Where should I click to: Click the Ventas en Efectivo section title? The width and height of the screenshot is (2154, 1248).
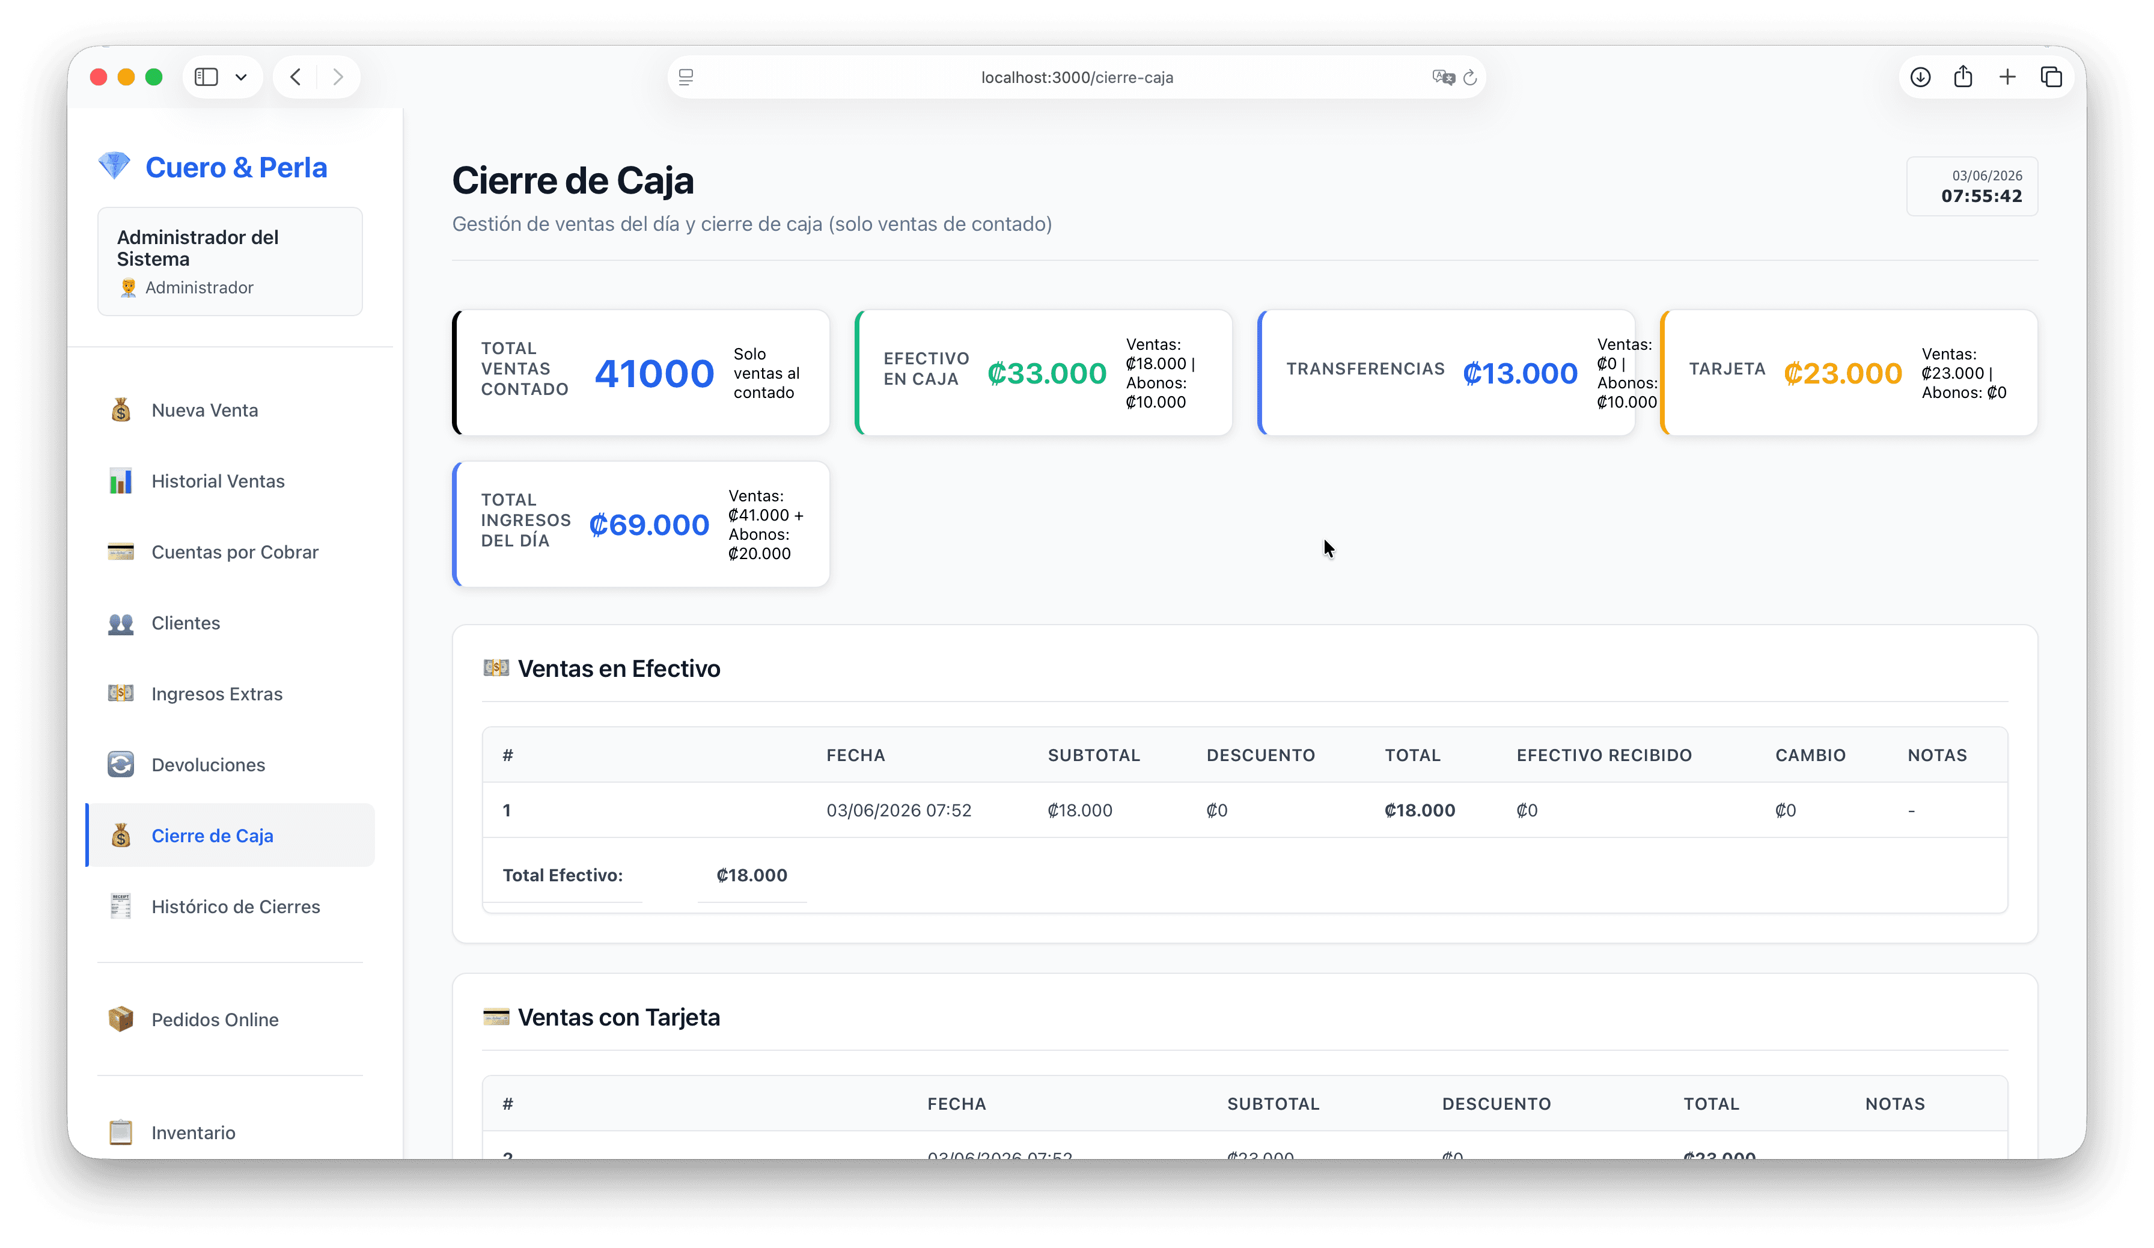coord(619,668)
